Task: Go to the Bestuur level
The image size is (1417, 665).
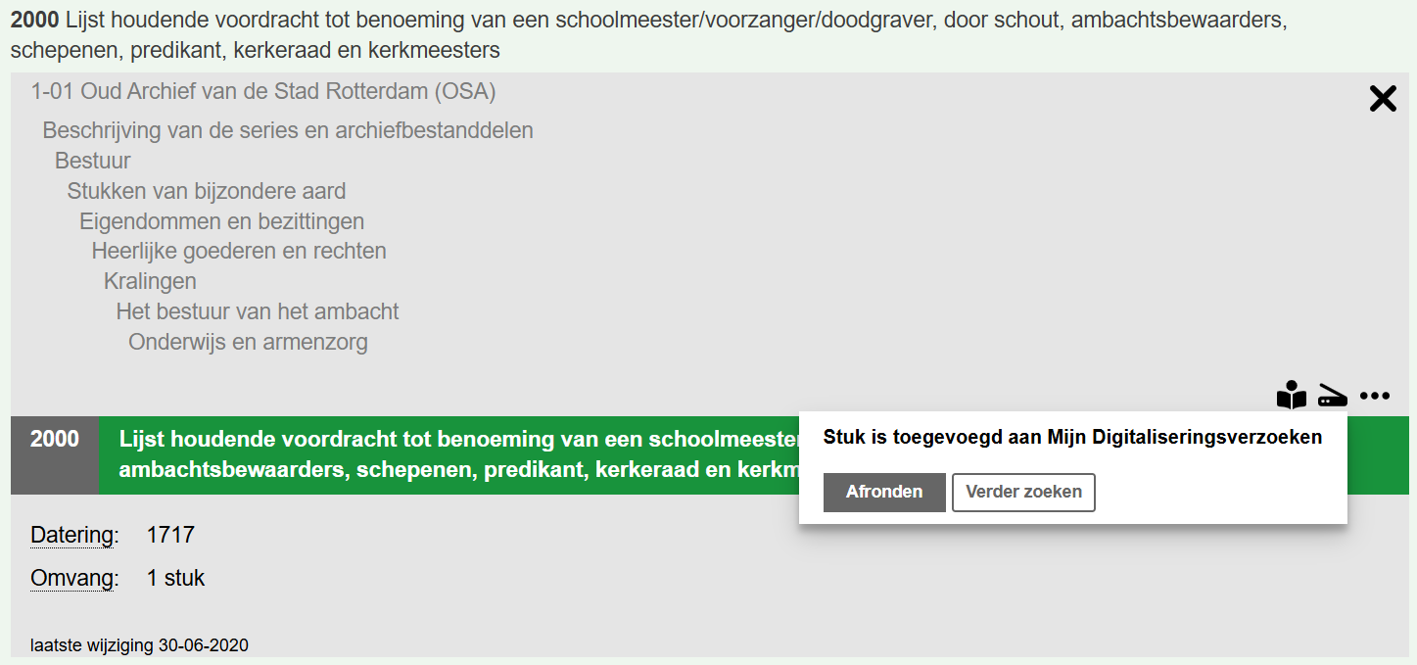Action: tap(93, 161)
